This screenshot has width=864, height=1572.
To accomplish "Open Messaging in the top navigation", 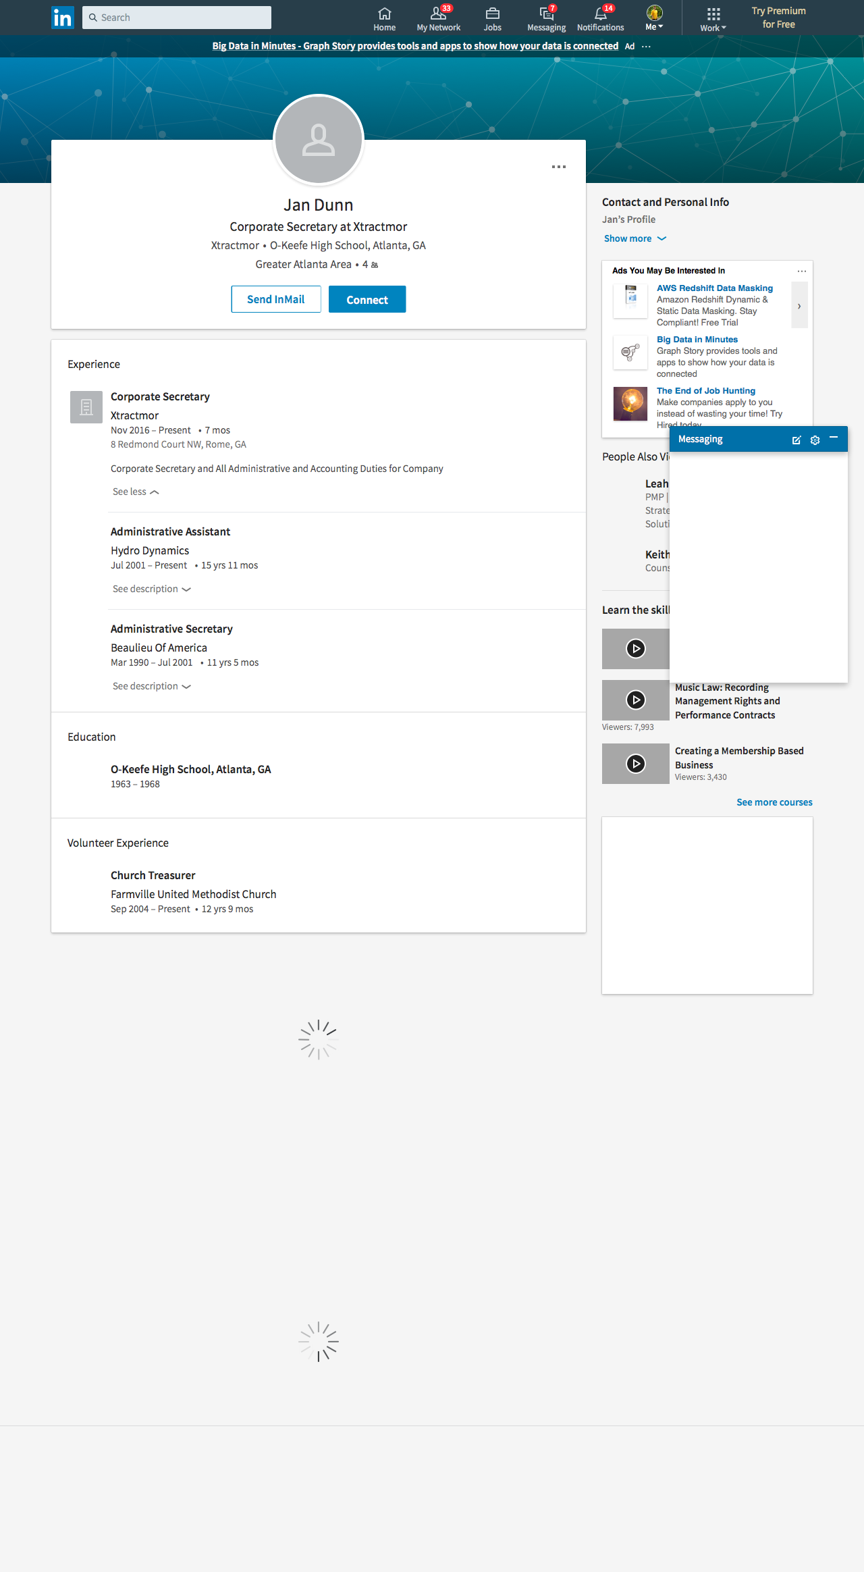I will 546,18.
